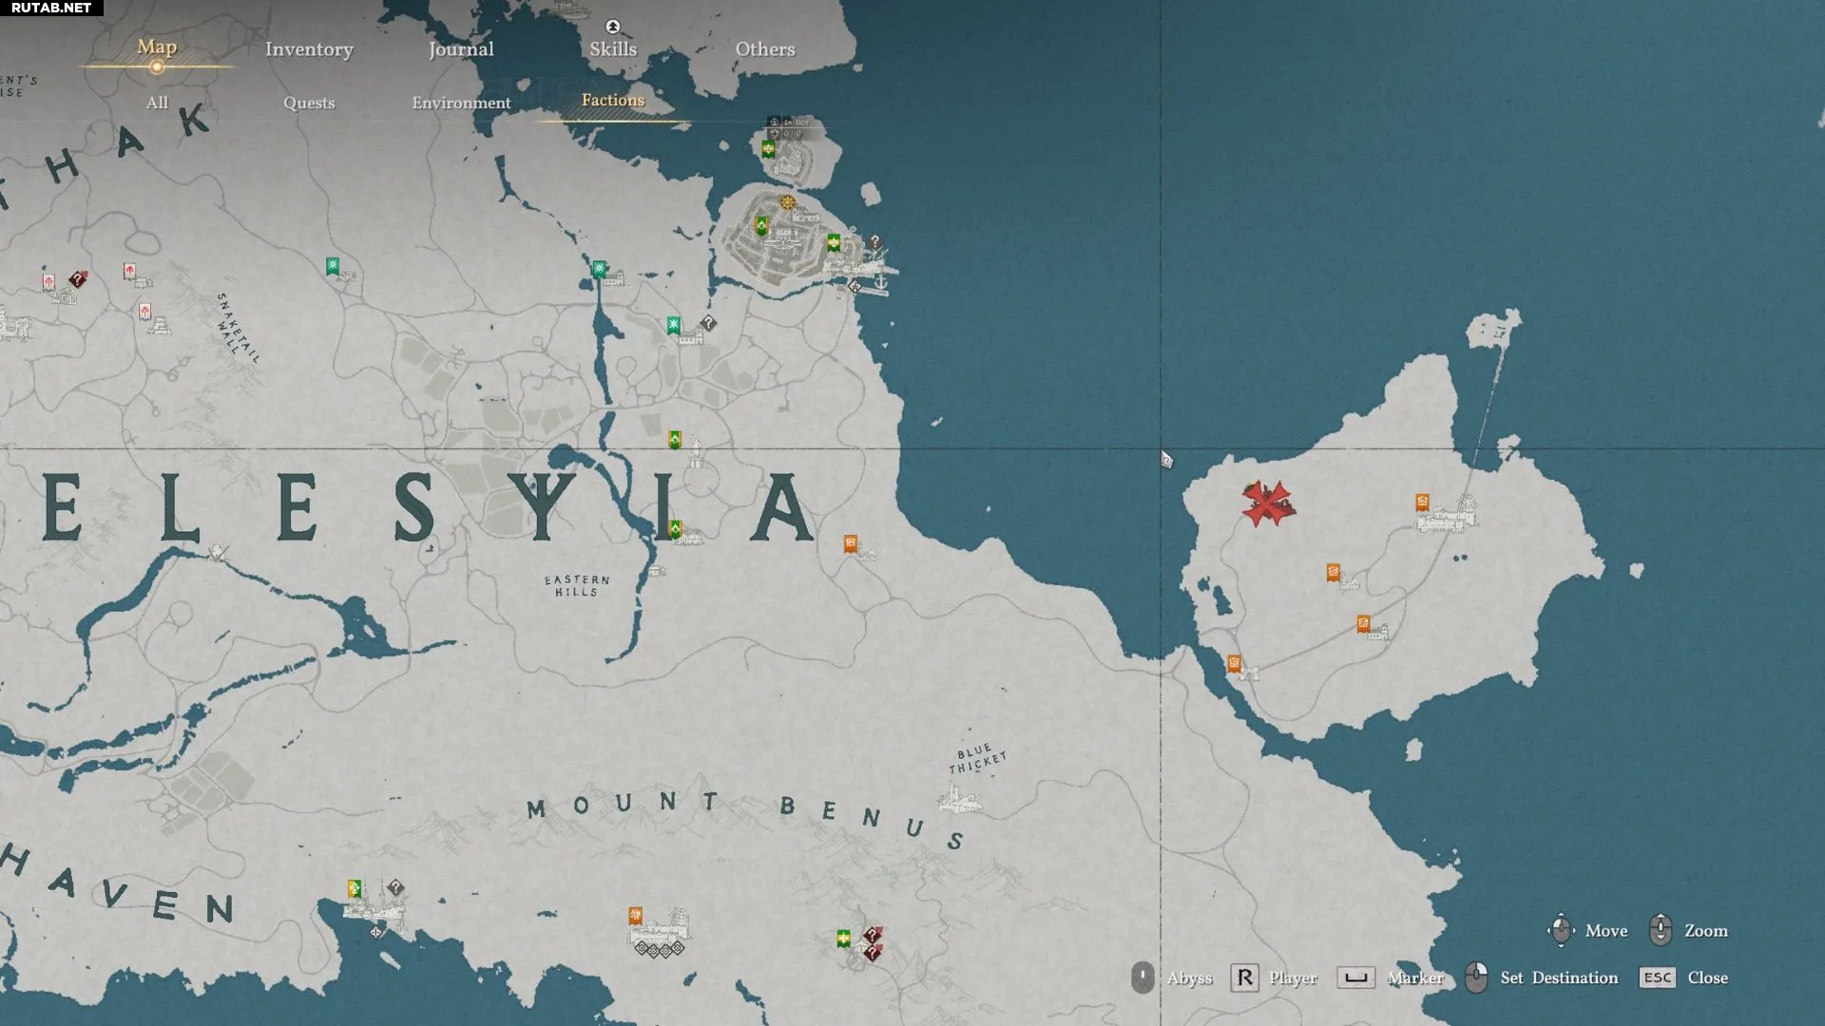1825x1026 pixels.
Task: Open the Inventory tab
Action: (309, 49)
